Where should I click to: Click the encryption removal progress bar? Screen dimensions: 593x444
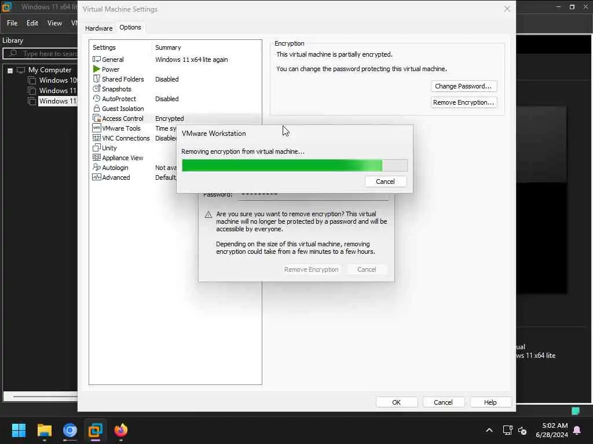coord(295,165)
